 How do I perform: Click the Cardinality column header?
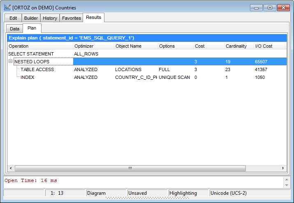pyautogui.click(x=238, y=46)
